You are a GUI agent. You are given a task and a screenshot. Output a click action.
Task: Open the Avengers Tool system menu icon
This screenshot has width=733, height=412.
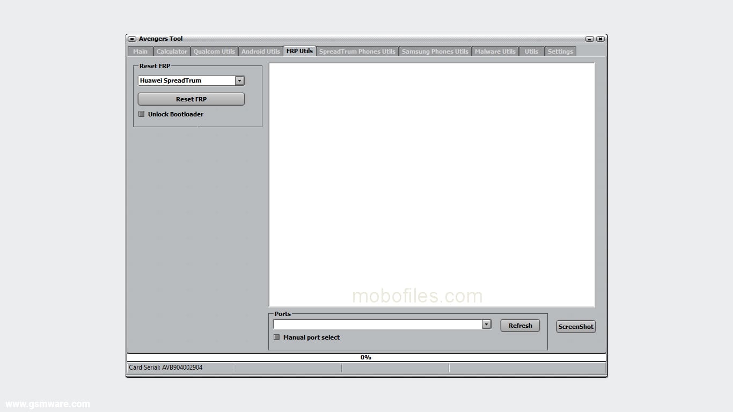(x=132, y=39)
